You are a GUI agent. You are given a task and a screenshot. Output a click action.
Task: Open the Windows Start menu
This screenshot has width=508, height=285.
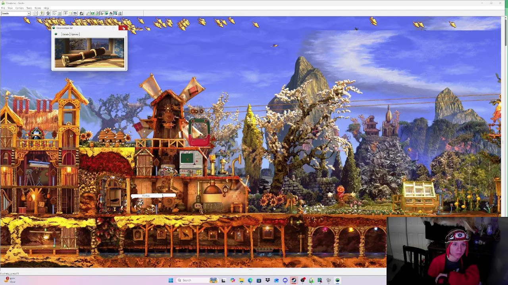pos(171,280)
